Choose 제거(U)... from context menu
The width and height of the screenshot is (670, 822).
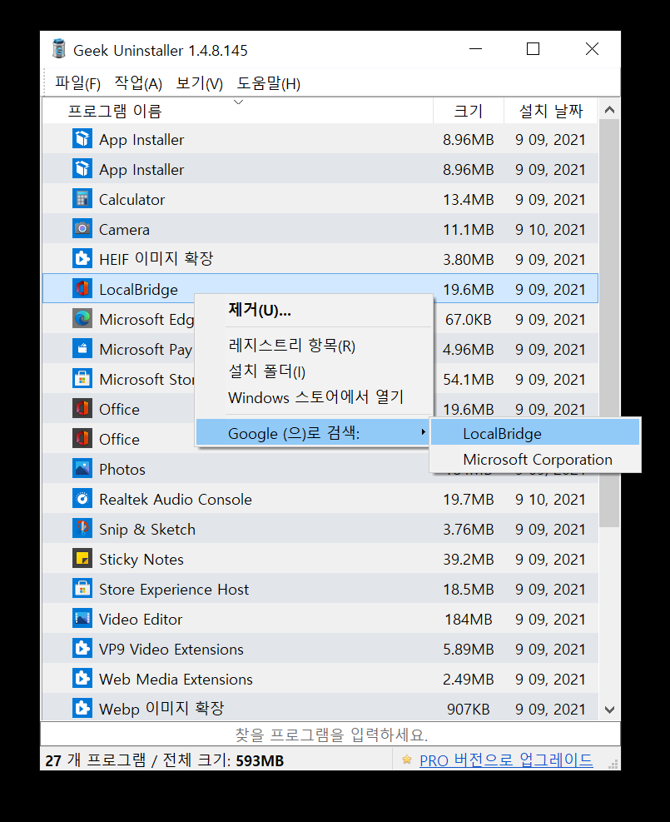click(x=314, y=310)
